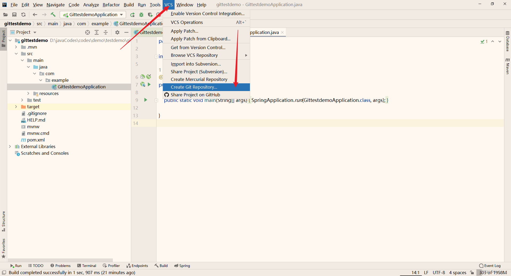This screenshot has height=276, width=511.
Task: Expand the test folder
Action: tap(22, 100)
